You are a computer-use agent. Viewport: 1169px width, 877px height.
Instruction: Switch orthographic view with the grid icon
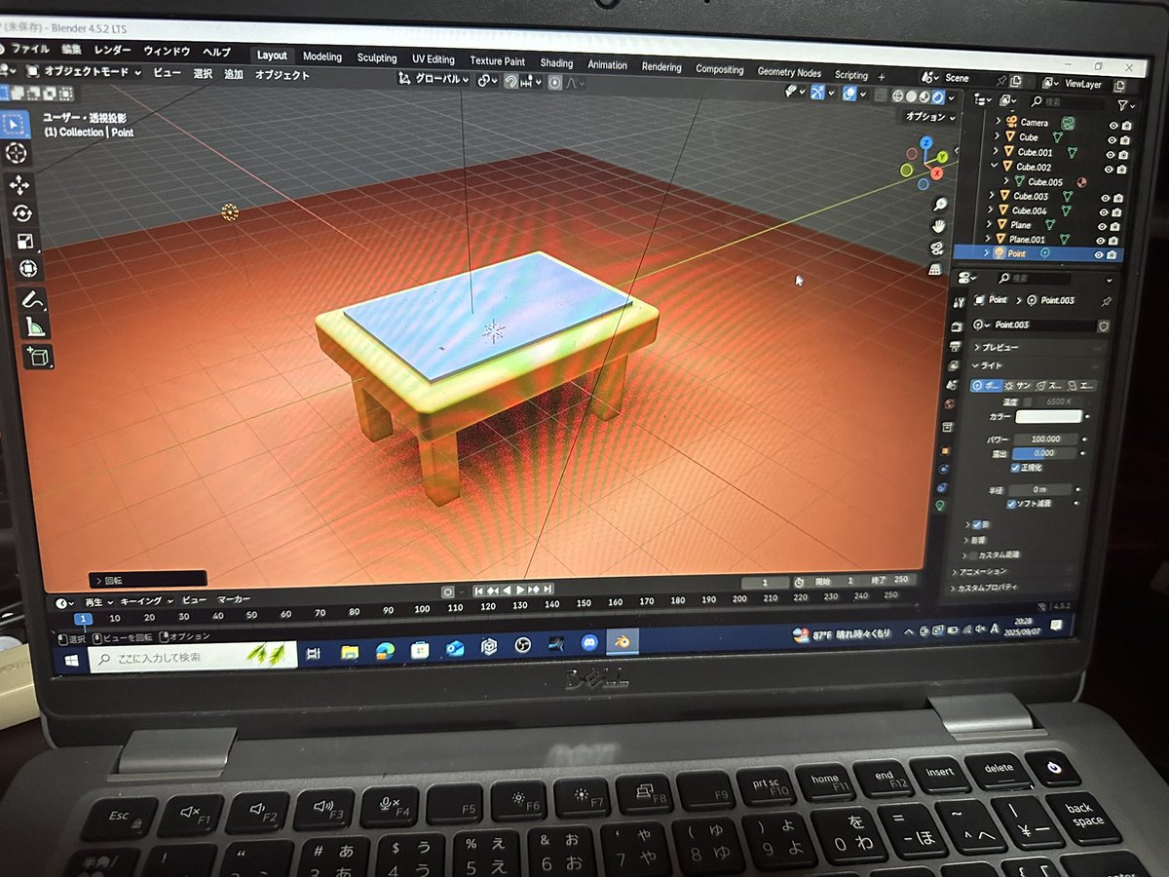(935, 268)
